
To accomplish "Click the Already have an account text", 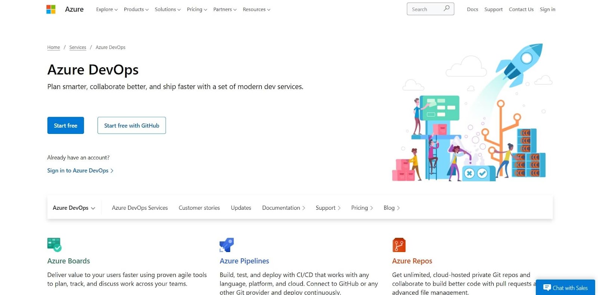I will coord(78,158).
